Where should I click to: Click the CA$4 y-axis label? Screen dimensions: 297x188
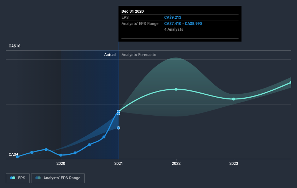(13, 154)
